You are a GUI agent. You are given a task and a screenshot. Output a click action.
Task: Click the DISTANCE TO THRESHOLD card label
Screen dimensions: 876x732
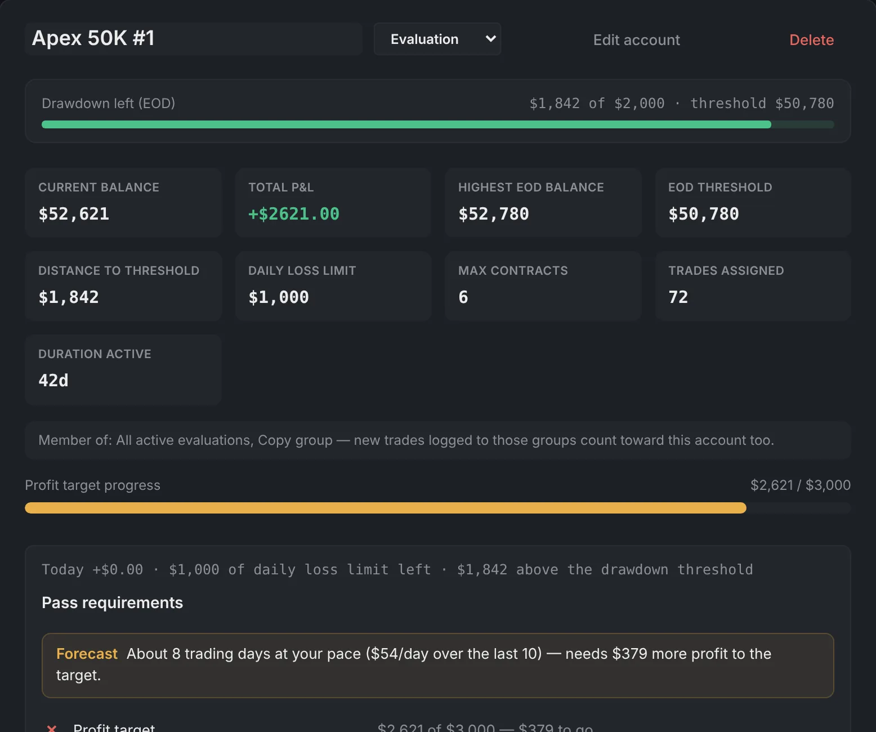tap(119, 271)
